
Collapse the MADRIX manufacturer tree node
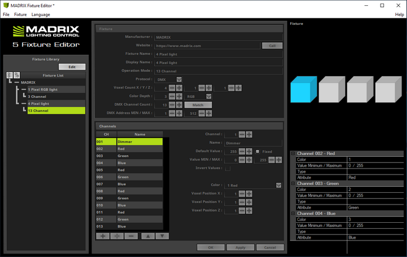coord(17,83)
